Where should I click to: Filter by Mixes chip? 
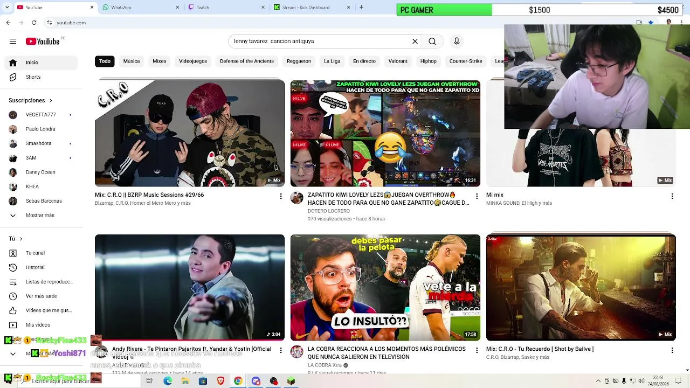[160, 61]
